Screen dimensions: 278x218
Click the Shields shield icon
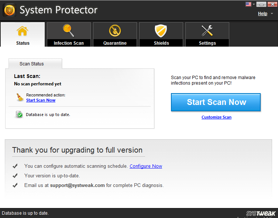click(x=161, y=31)
